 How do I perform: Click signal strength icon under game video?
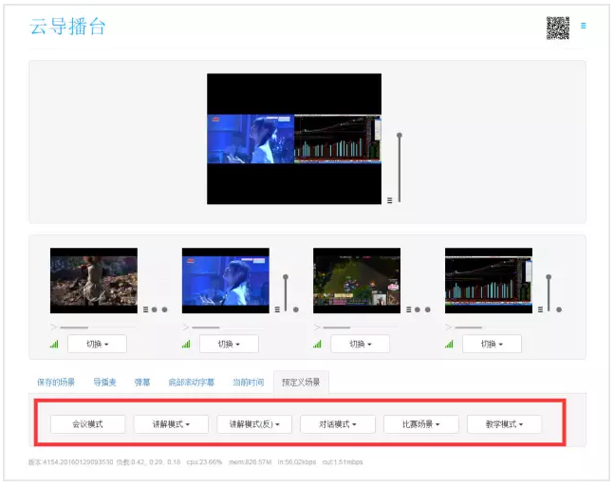(317, 344)
